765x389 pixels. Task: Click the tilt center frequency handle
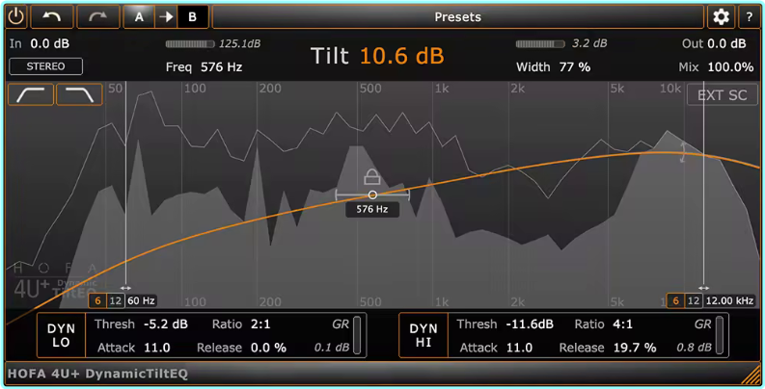pos(372,194)
